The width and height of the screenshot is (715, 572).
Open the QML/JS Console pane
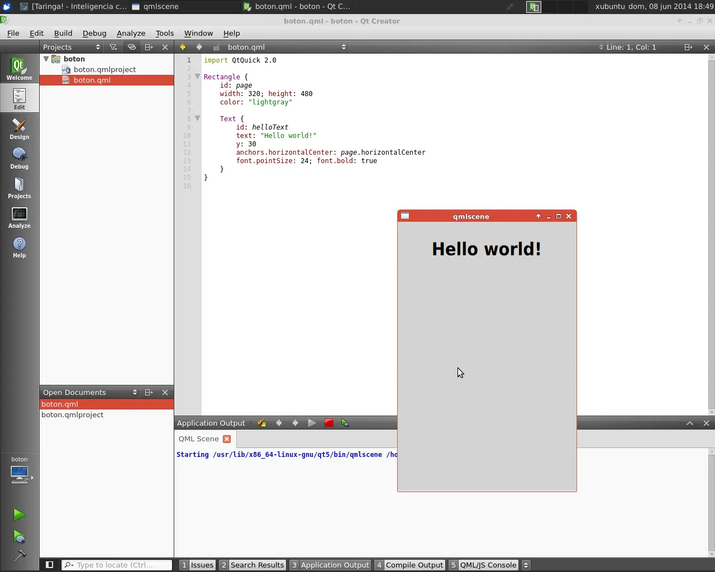tap(483, 565)
